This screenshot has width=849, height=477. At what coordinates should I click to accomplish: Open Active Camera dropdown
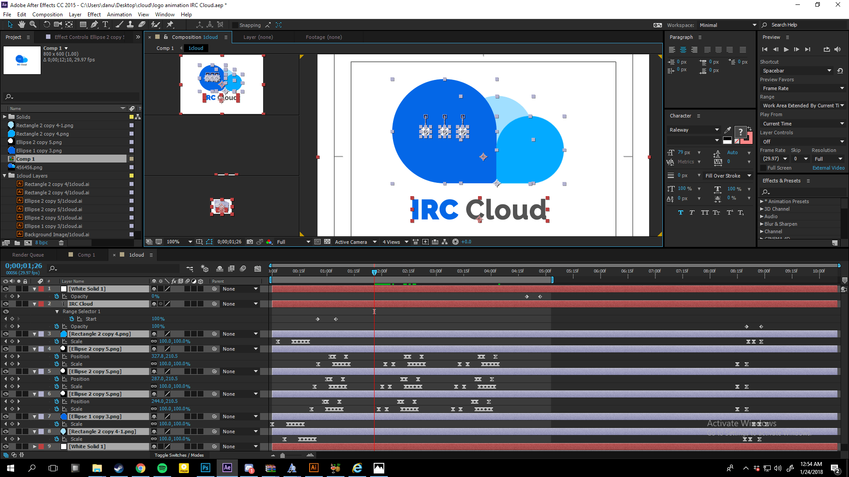356,242
